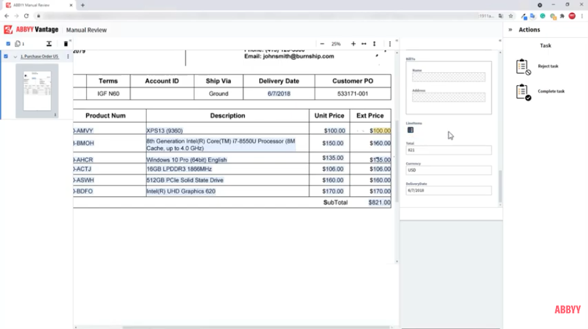588x329 pixels.
Task: Click the Complete task label
Action: pyautogui.click(x=551, y=91)
